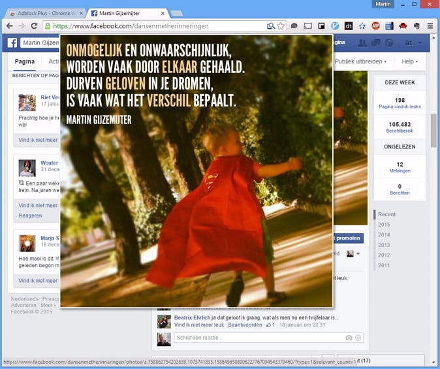Screen dimensions: 440x369
Task: Jump to 2013 in the timeline
Action: coord(383,245)
